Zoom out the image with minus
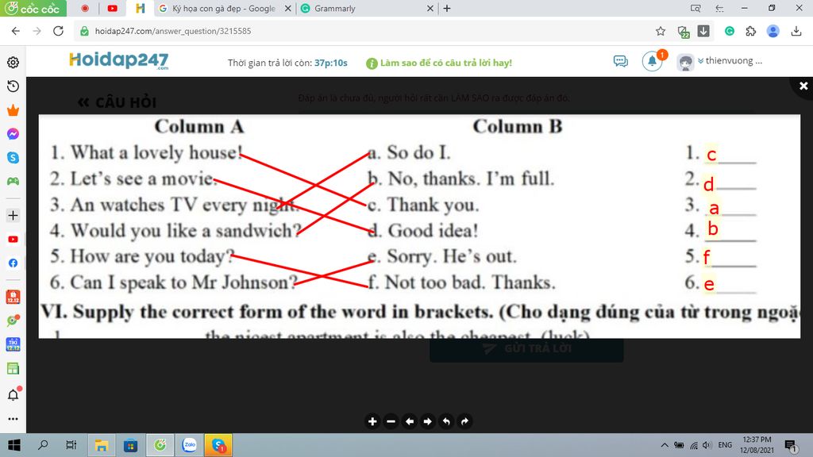Image resolution: width=813 pixels, height=457 pixels. pos(391,421)
